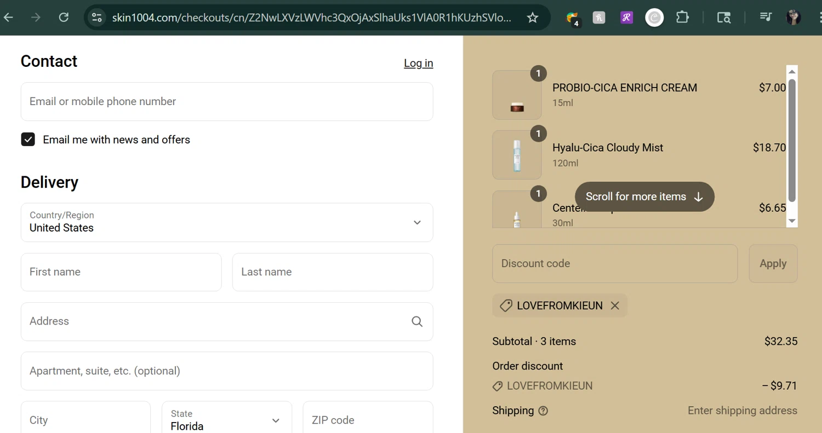Click the Shipping help question mark
The height and width of the screenshot is (433, 822).
[543, 411]
